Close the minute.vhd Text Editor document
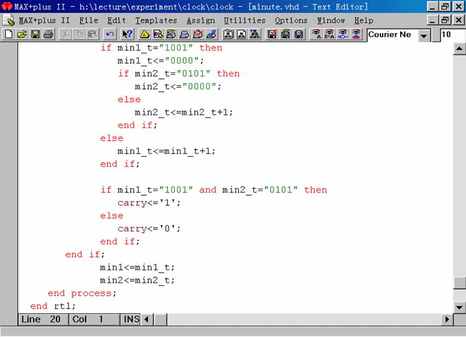The width and height of the screenshot is (466, 337). tap(459, 20)
